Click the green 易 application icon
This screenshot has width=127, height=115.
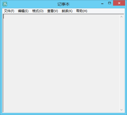click(x=5, y=4)
